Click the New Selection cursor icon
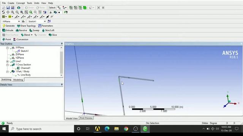Image resolution: width=243 pixels, height=136 pixels. point(59,8)
